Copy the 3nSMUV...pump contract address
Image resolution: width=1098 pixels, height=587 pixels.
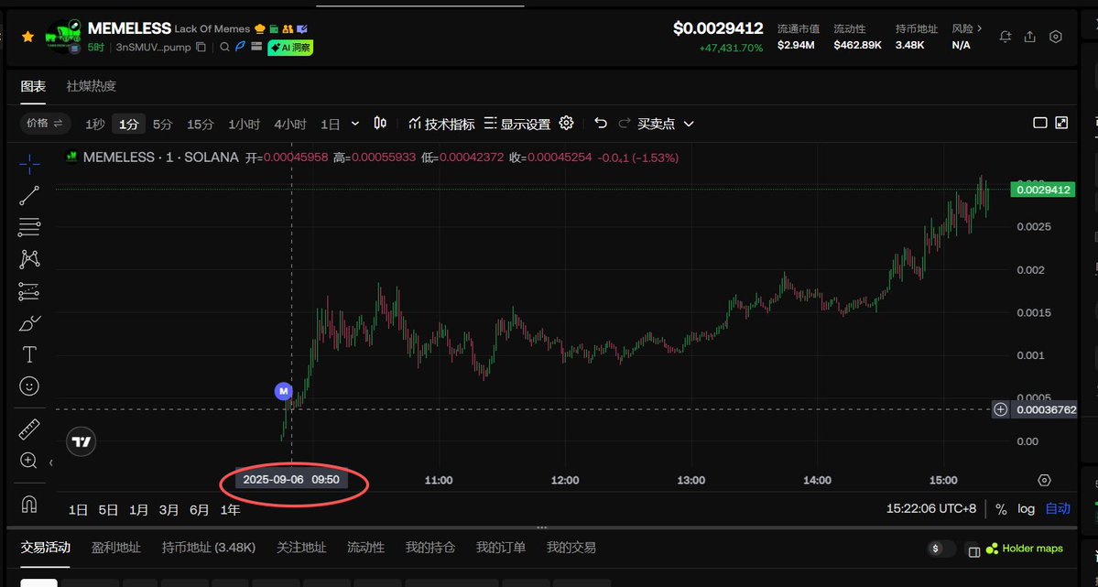point(201,47)
